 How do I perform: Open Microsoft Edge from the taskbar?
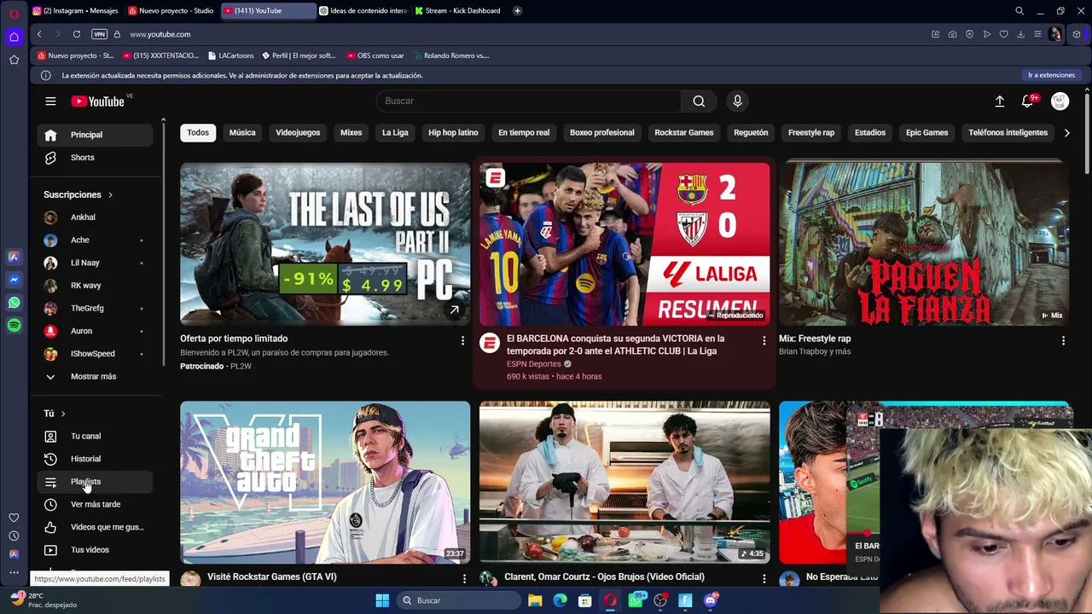point(560,600)
